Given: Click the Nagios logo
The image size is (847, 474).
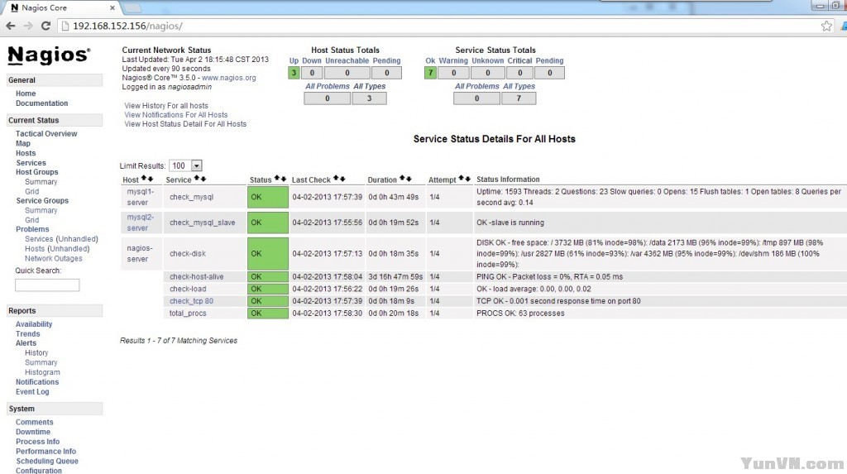Looking at the screenshot, I should 49,55.
